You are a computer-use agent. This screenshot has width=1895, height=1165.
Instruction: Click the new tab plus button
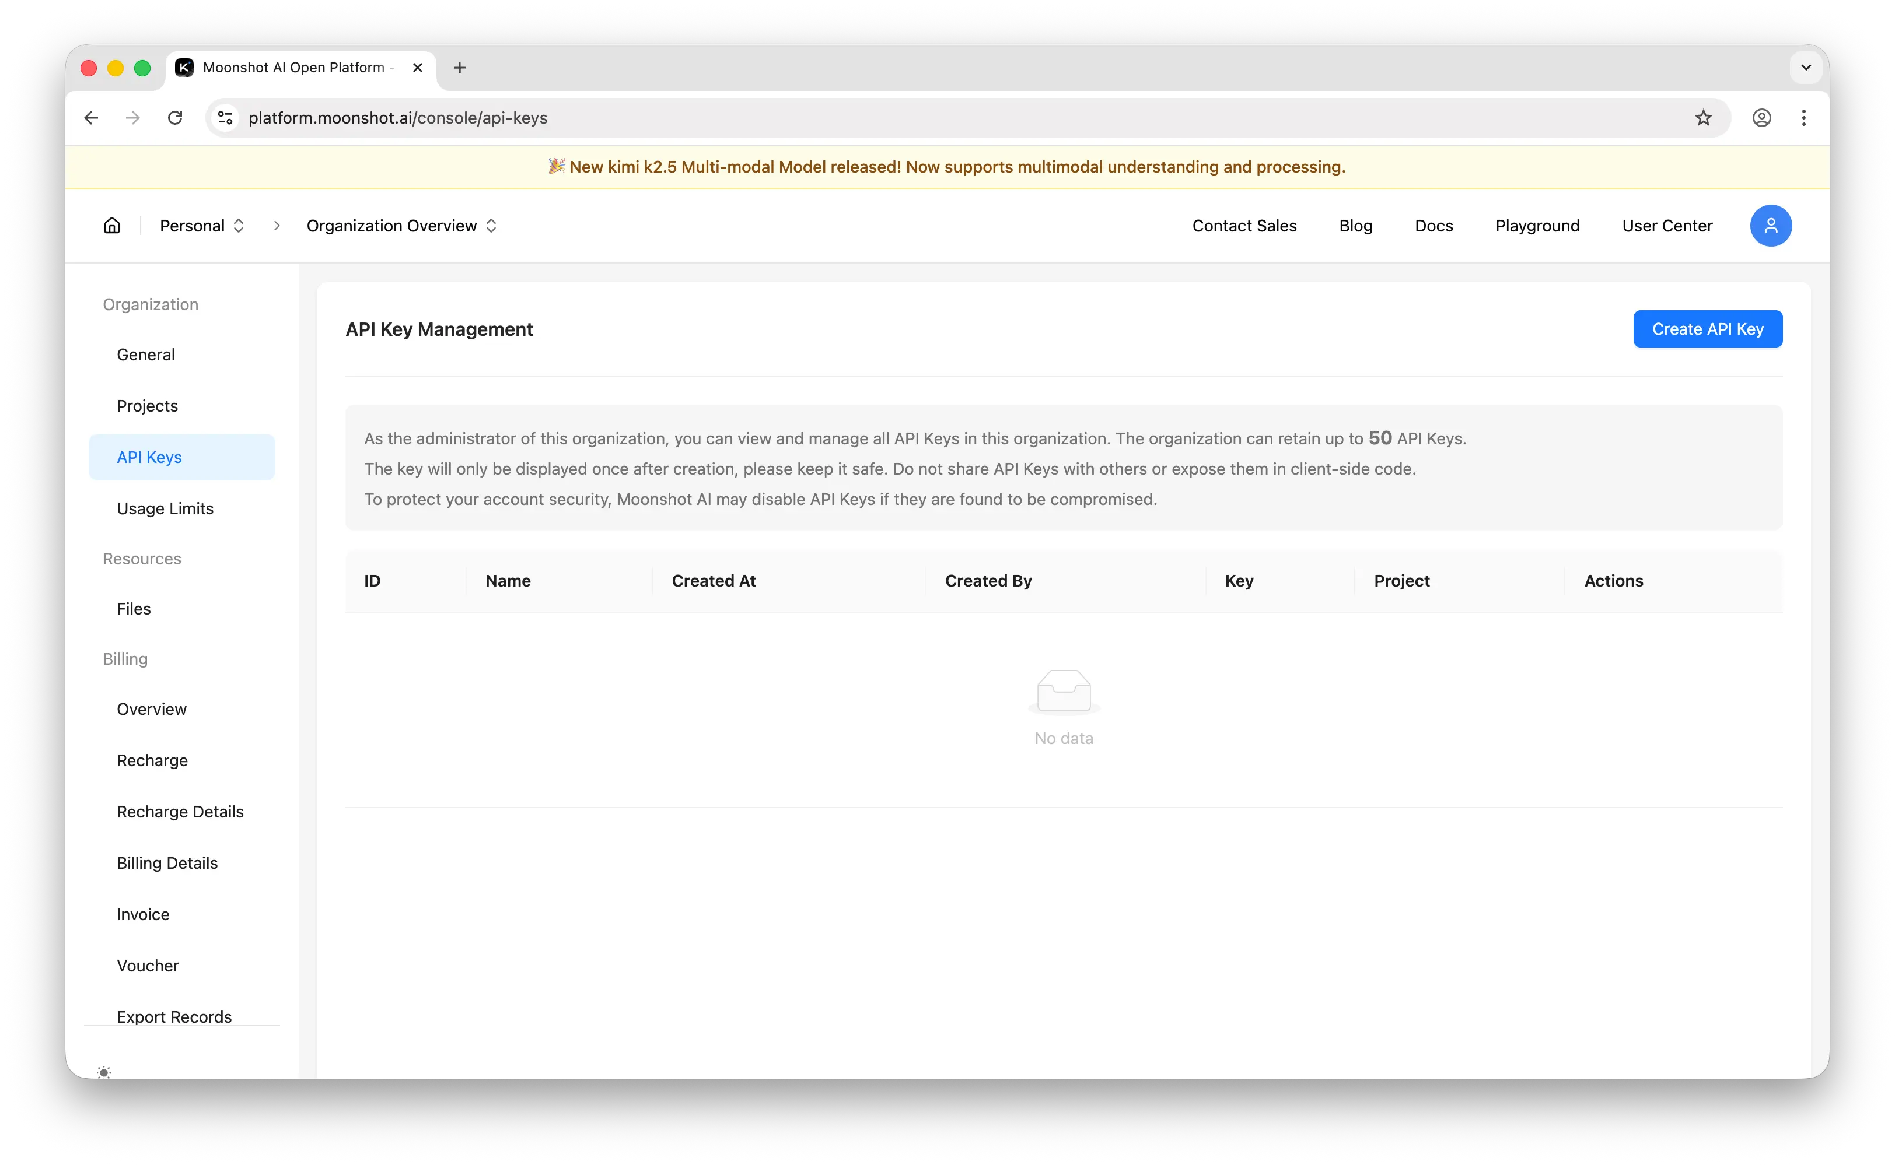click(460, 67)
